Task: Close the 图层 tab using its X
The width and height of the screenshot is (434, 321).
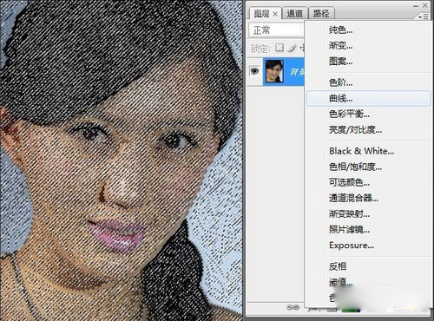Action: 275,14
